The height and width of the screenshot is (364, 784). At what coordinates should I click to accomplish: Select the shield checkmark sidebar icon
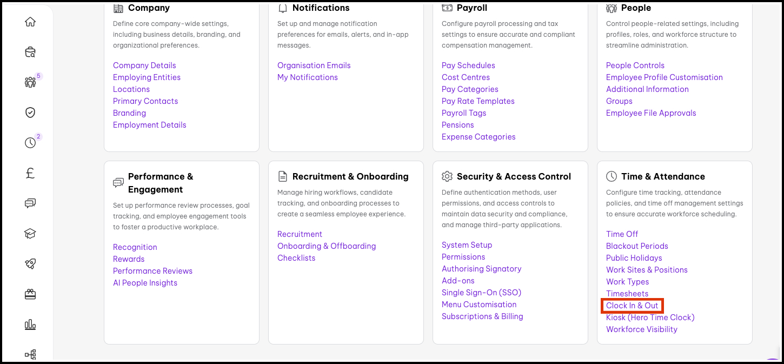tap(30, 112)
